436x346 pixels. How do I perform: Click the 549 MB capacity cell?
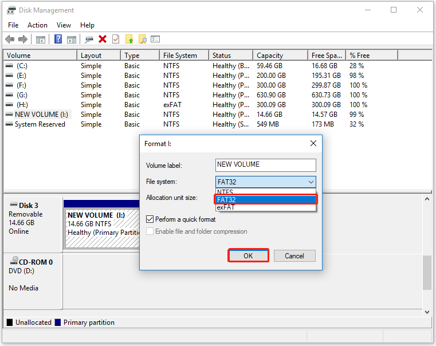point(268,124)
